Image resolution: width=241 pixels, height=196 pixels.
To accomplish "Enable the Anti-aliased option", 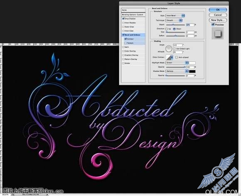I will [177, 57].
